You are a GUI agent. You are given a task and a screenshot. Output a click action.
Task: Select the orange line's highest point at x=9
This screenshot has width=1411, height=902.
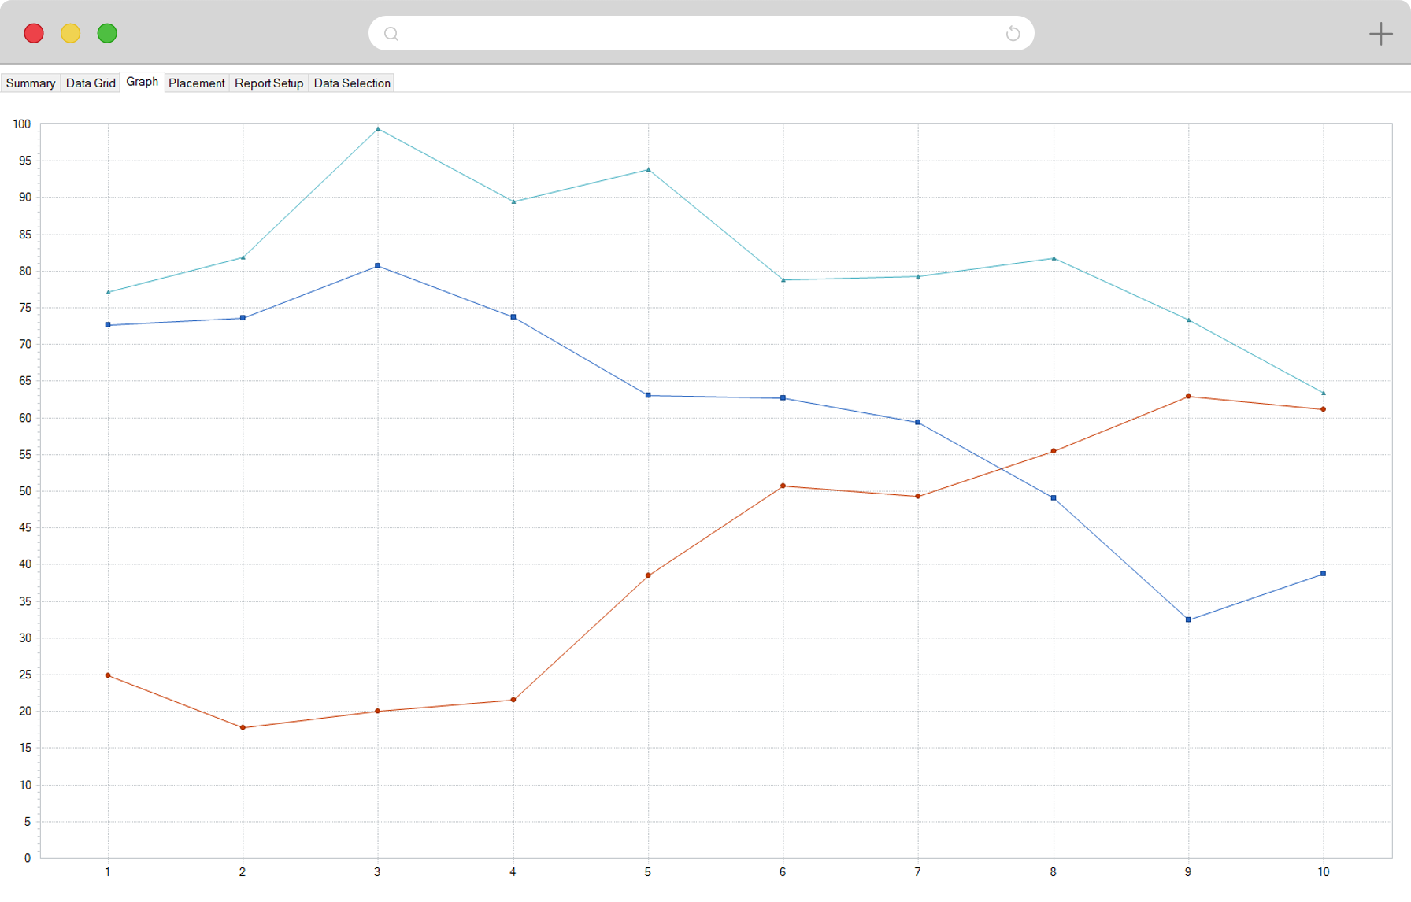pyautogui.click(x=1188, y=397)
